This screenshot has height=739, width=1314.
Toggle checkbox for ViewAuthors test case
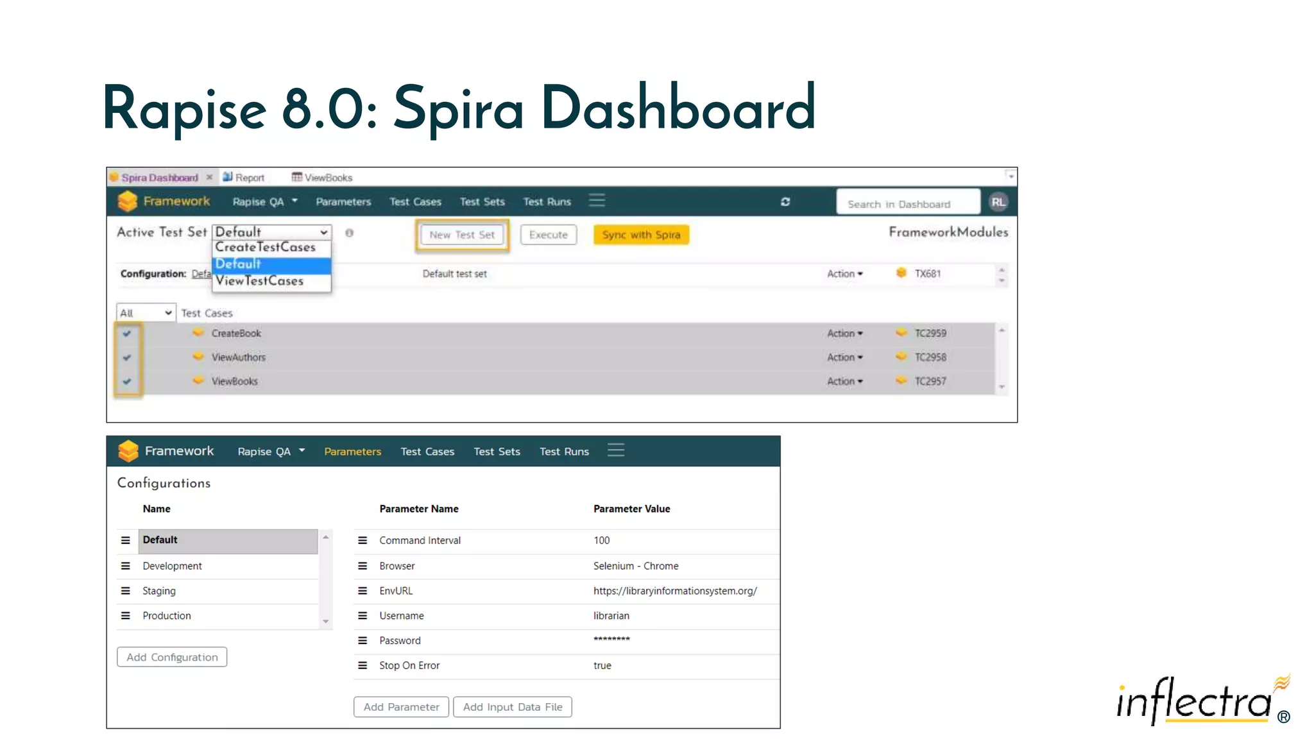[x=127, y=357]
